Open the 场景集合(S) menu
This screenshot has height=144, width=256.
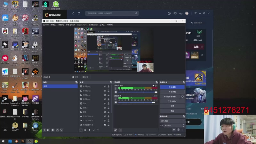click(x=93, y=25)
